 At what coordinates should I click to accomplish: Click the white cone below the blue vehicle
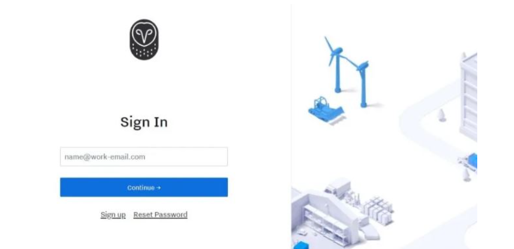coord(466,175)
